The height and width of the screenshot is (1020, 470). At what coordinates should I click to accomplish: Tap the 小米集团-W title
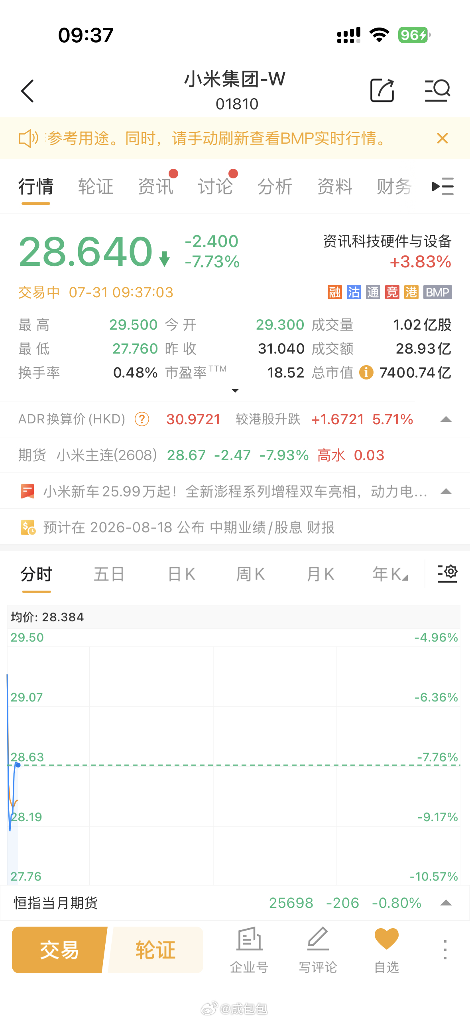[235, 79]
